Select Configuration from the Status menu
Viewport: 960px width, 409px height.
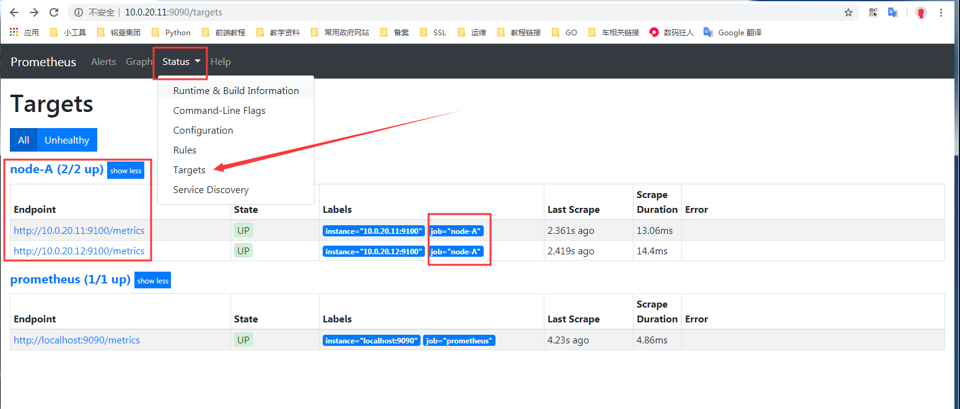(236, 130)
